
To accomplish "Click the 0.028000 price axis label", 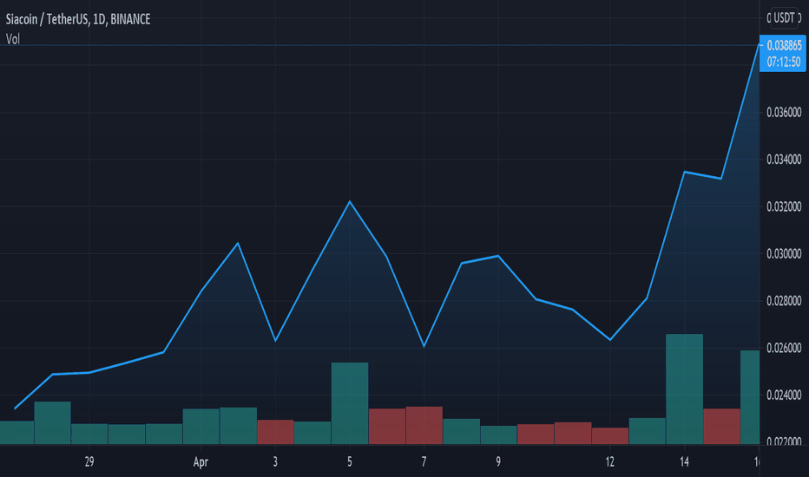I will click(x=784, y=301).
